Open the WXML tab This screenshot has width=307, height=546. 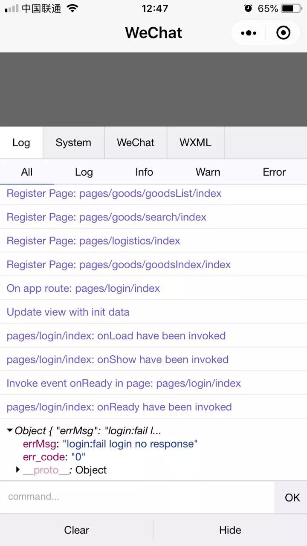coord(195,142)
